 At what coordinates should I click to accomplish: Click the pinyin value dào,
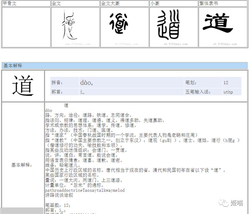86,83
